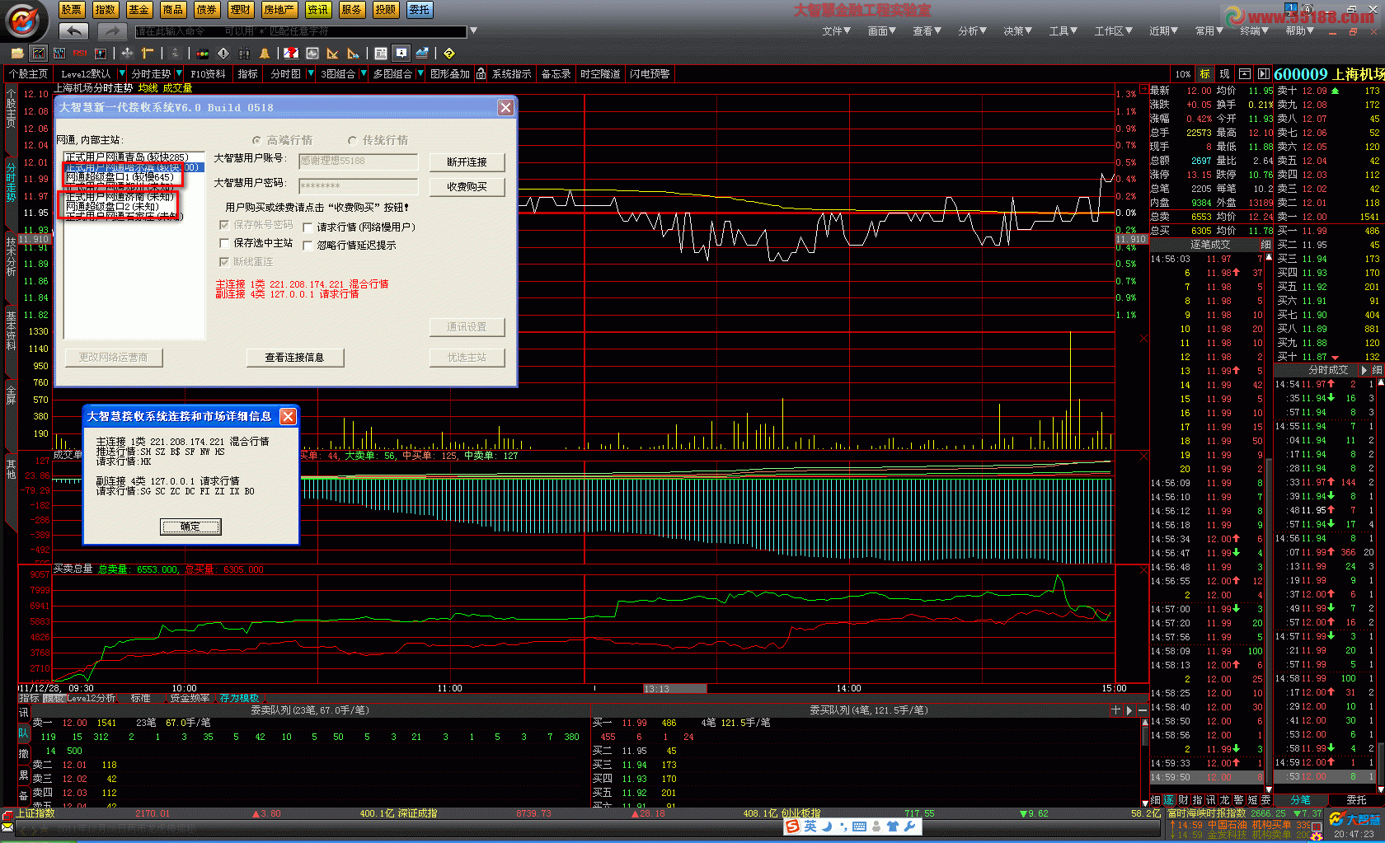1385x843 pixels.
Task: Click the 断开连接 button
Action: (467, 162)
